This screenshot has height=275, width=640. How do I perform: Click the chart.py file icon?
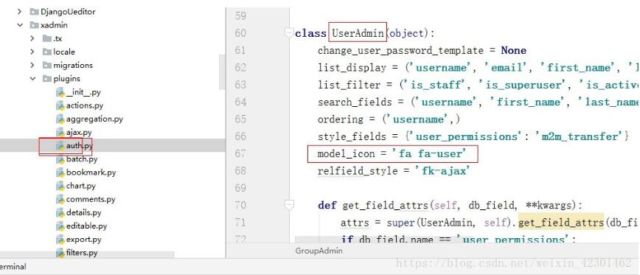[60, 186]
